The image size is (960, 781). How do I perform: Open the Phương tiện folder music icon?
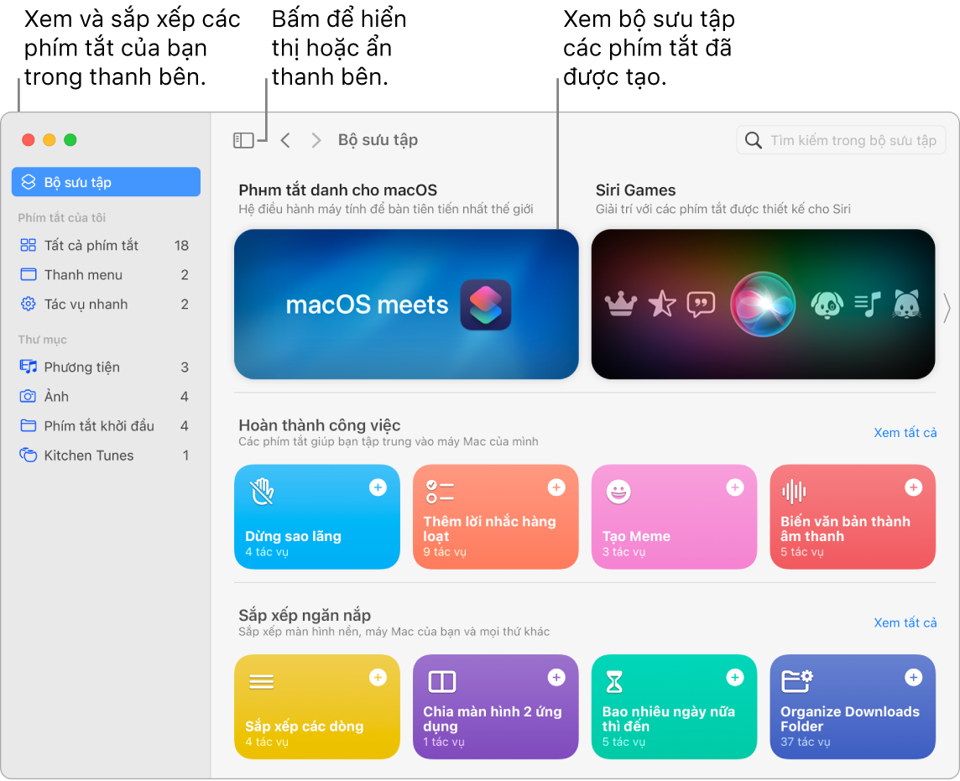pos(29,367)
